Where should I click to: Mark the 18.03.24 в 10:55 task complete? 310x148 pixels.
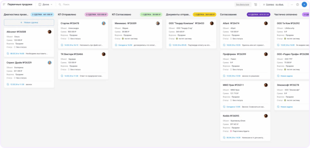pyautogui.click(x=224, y=45)
